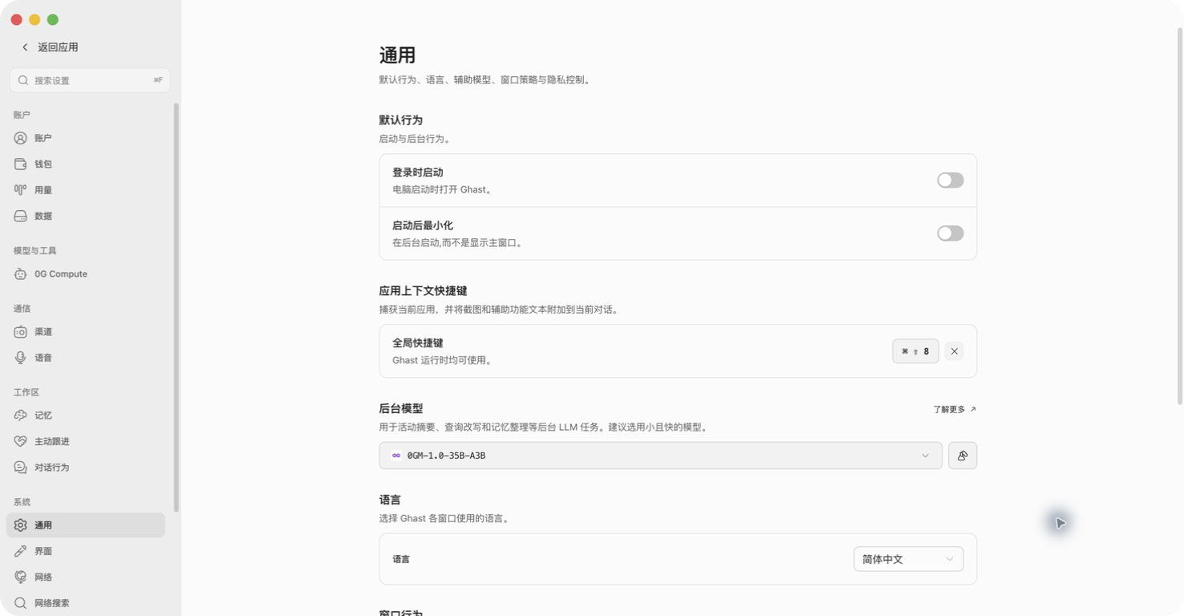Select 通用 in the settings sidebar

pos(86,525)
